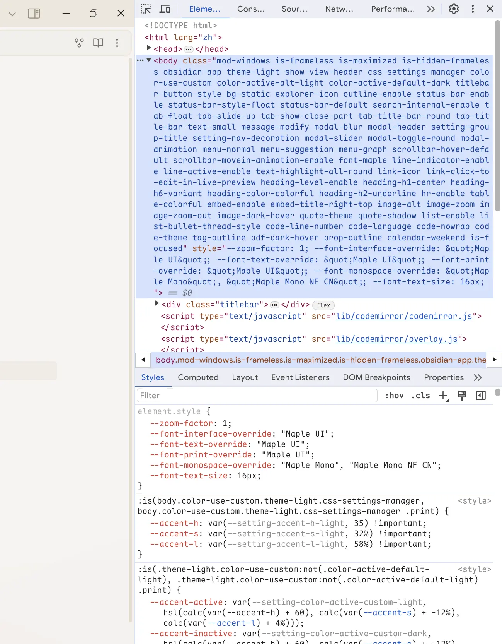Open the codemirror.js script link
The width and height of the screenshot is (502, 644).
(404, 316)
